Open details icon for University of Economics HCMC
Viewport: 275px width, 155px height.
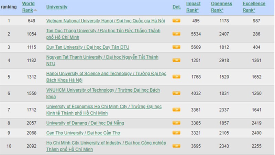(x=176, y=110)
